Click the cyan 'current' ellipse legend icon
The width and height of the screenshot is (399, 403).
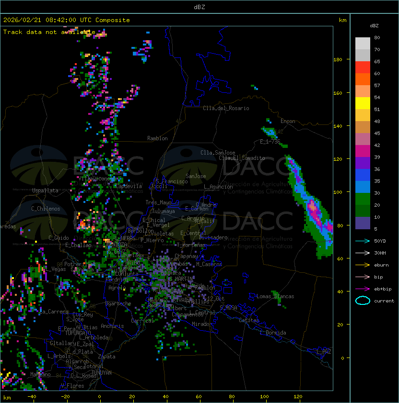(x=363, y=301)
